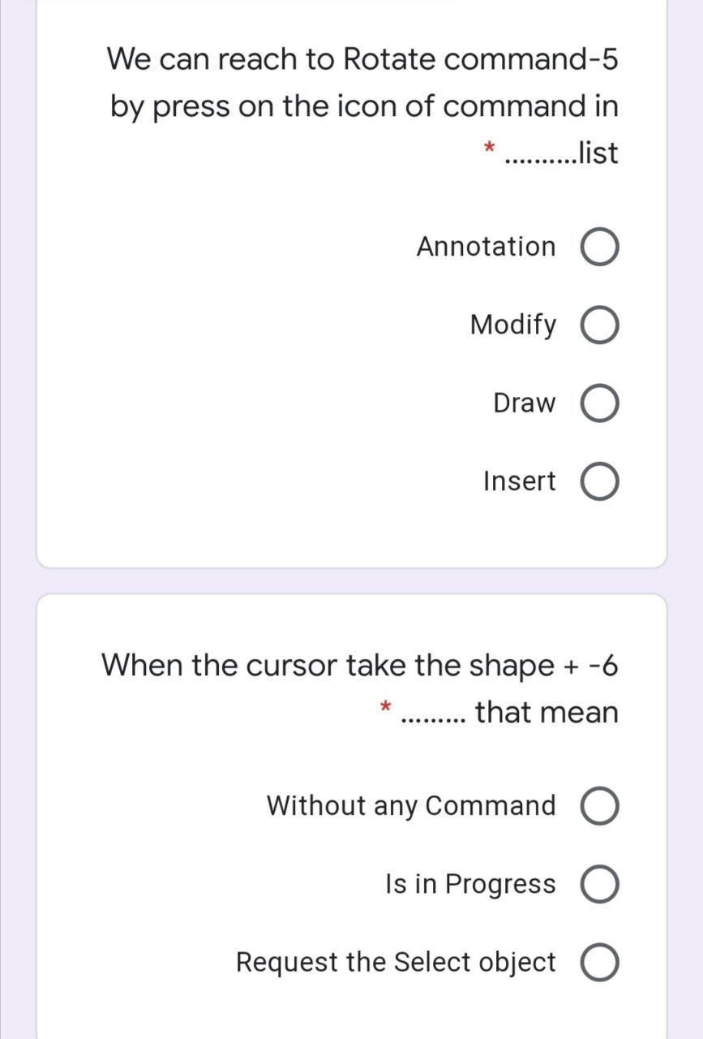Choose the Is in Progress option

(600, 884)
